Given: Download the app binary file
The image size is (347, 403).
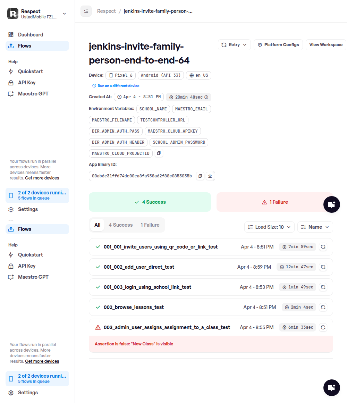Looking at the screenshot, I should click(x=210, y=176).
